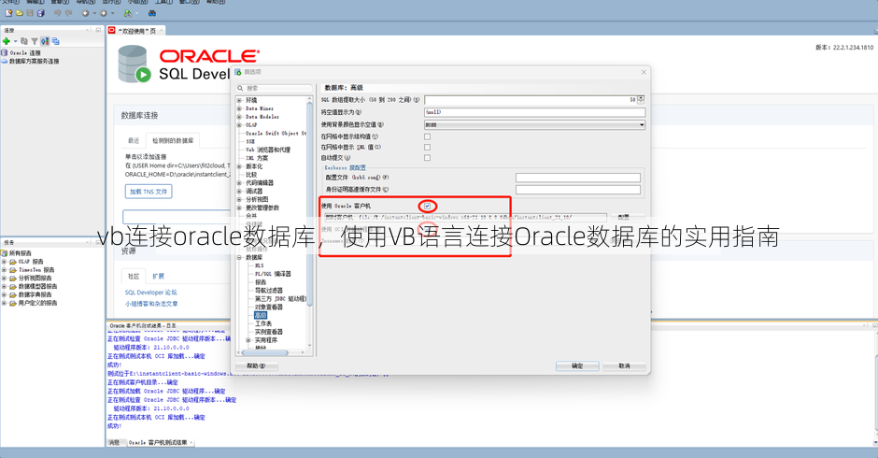Click the Save All toolbar icon
Viewport: 878px width, 458px height.
point(40,13)
